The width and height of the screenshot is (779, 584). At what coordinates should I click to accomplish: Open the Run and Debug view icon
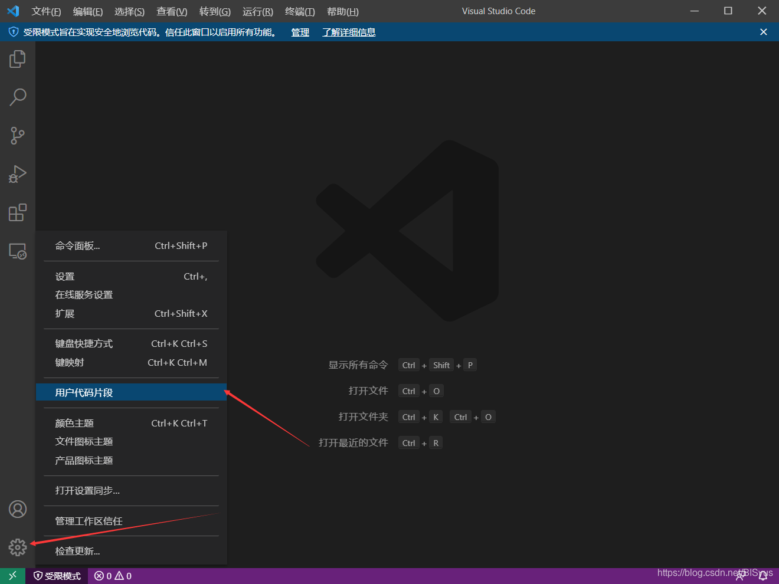click(x=18, y=174)
